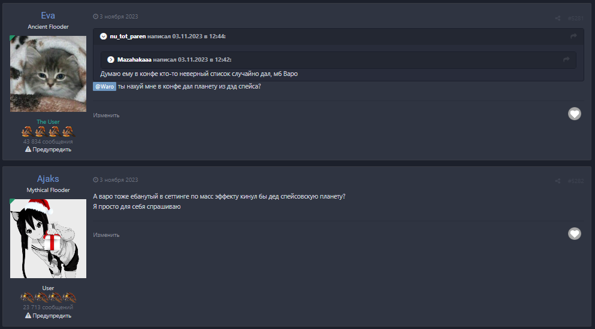Collapse the nu_tot_paren quote block
The width and height of the screenshot is (595, 329).
click(104, 36)
